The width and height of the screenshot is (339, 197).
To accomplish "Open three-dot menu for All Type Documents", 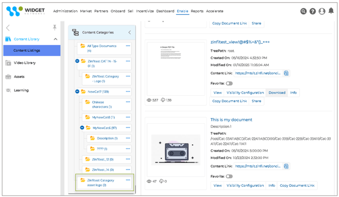I will 128,46.
